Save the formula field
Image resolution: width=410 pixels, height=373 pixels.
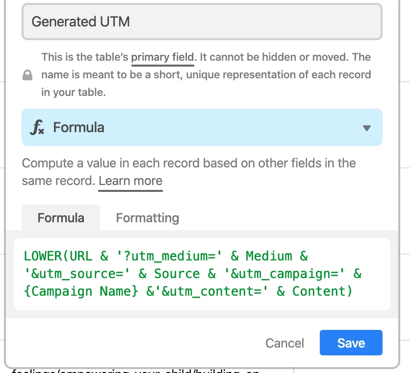(x=351, y=343)
